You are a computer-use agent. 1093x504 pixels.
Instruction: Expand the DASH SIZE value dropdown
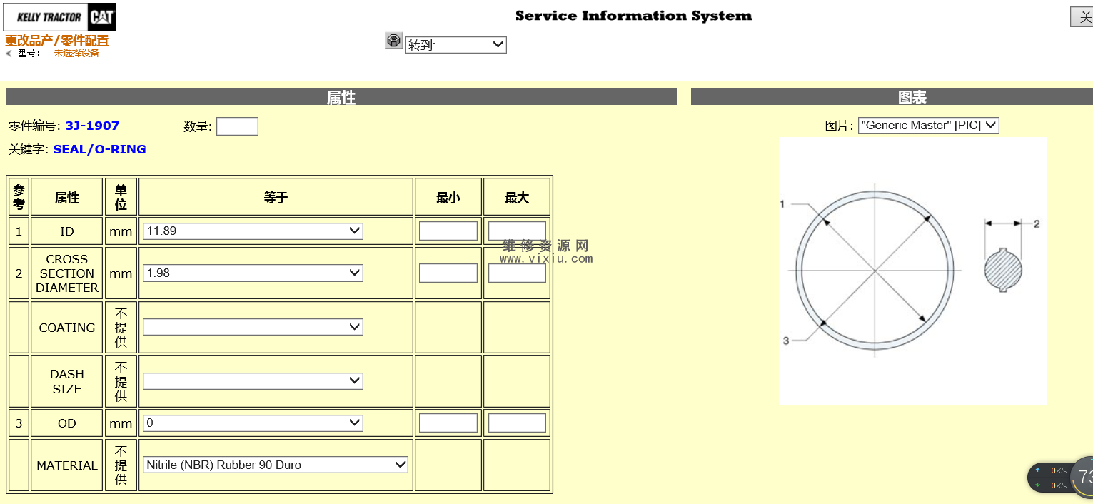(x=253, y=380)
